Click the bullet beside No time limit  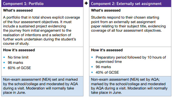(x=4, y=57)
